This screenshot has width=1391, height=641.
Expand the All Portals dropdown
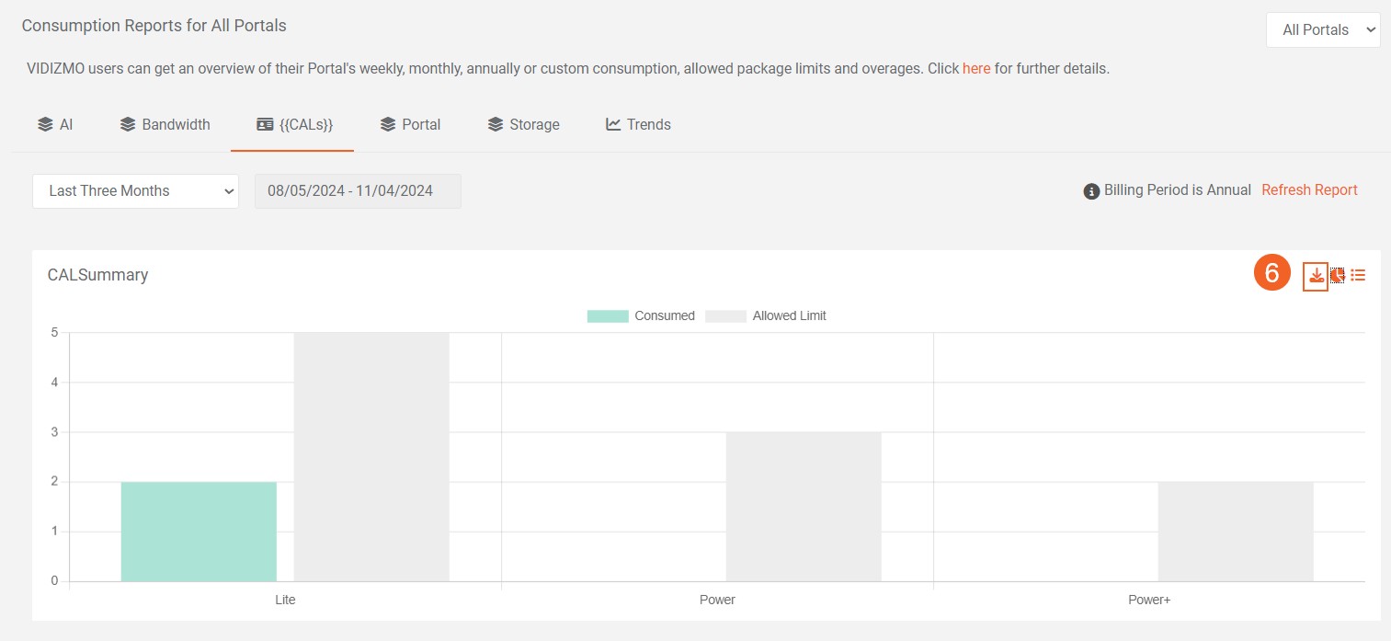pos(1322,29)
